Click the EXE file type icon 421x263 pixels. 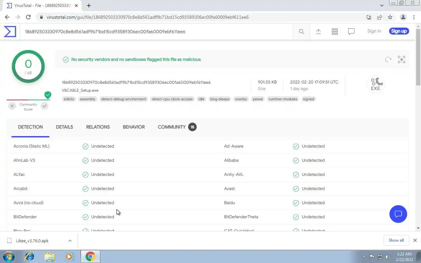(376, 84)
